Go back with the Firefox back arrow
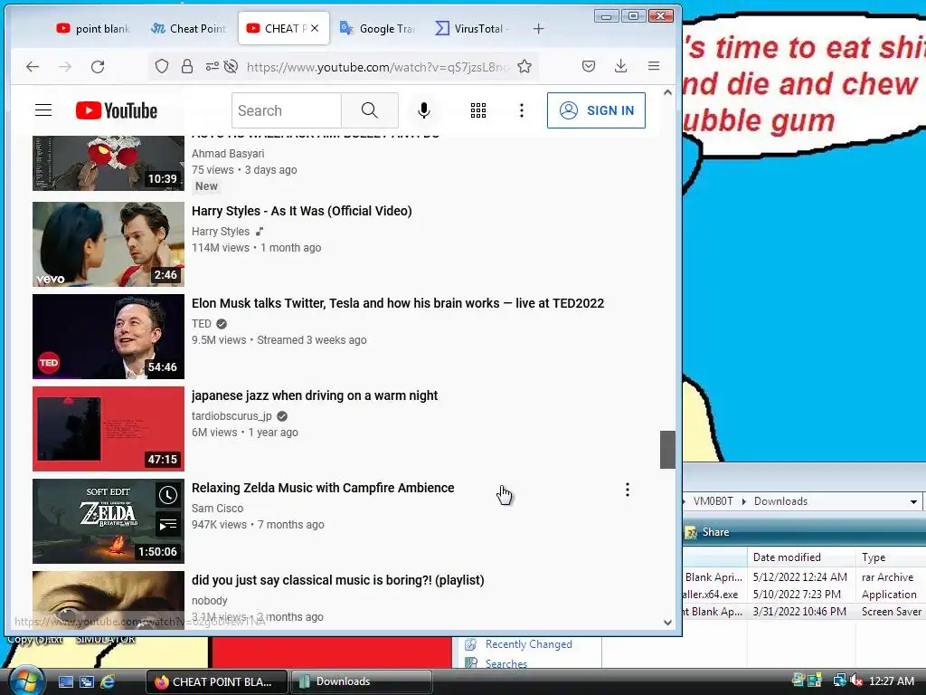This screenshot has width=926, height=695. tap(33, 67)
